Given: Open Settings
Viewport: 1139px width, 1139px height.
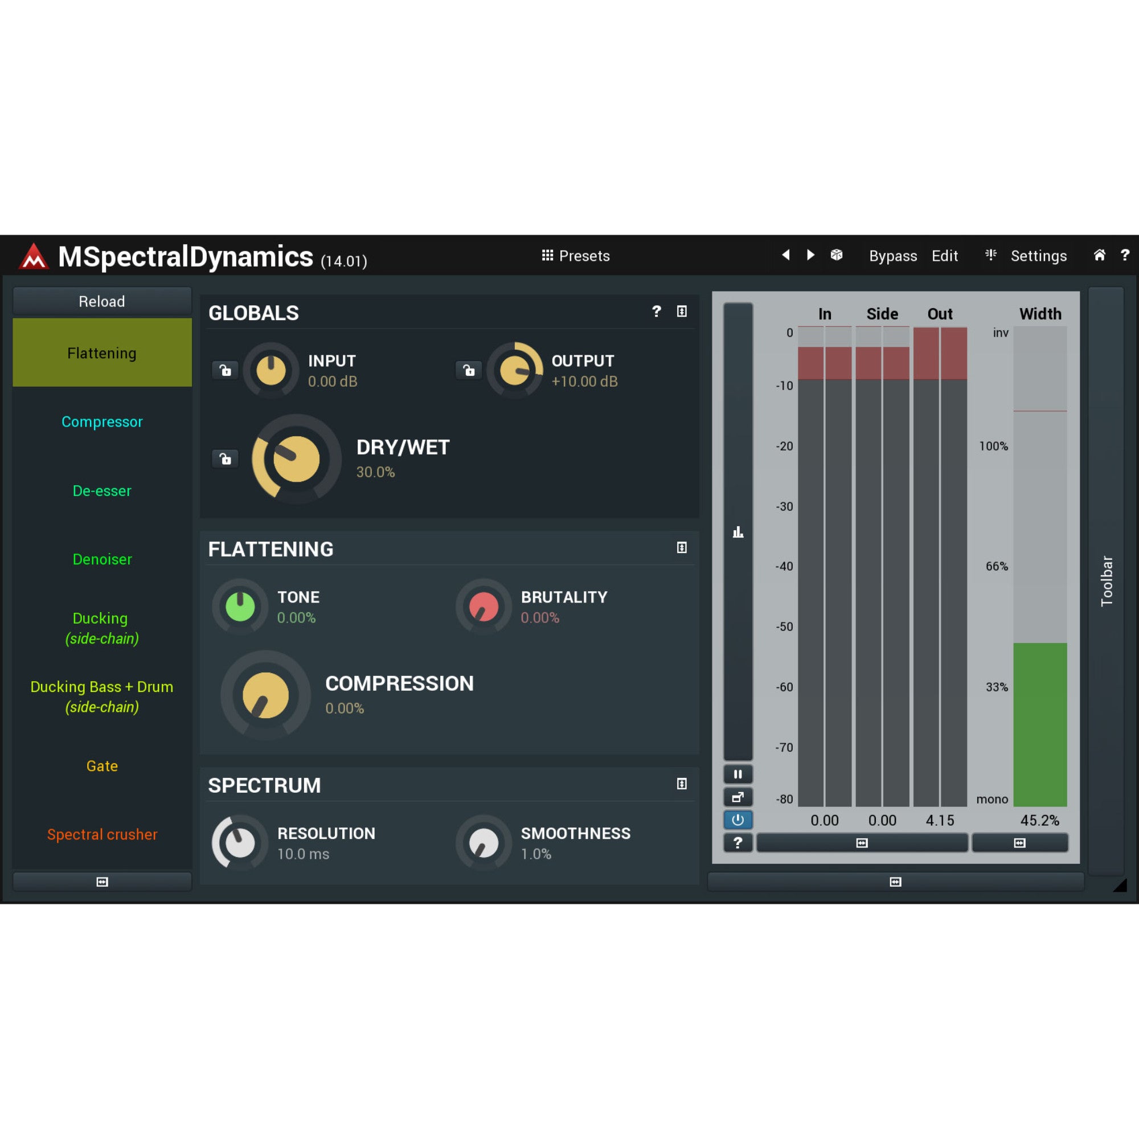Looking at the screenshot, I should pos(1038,255).
